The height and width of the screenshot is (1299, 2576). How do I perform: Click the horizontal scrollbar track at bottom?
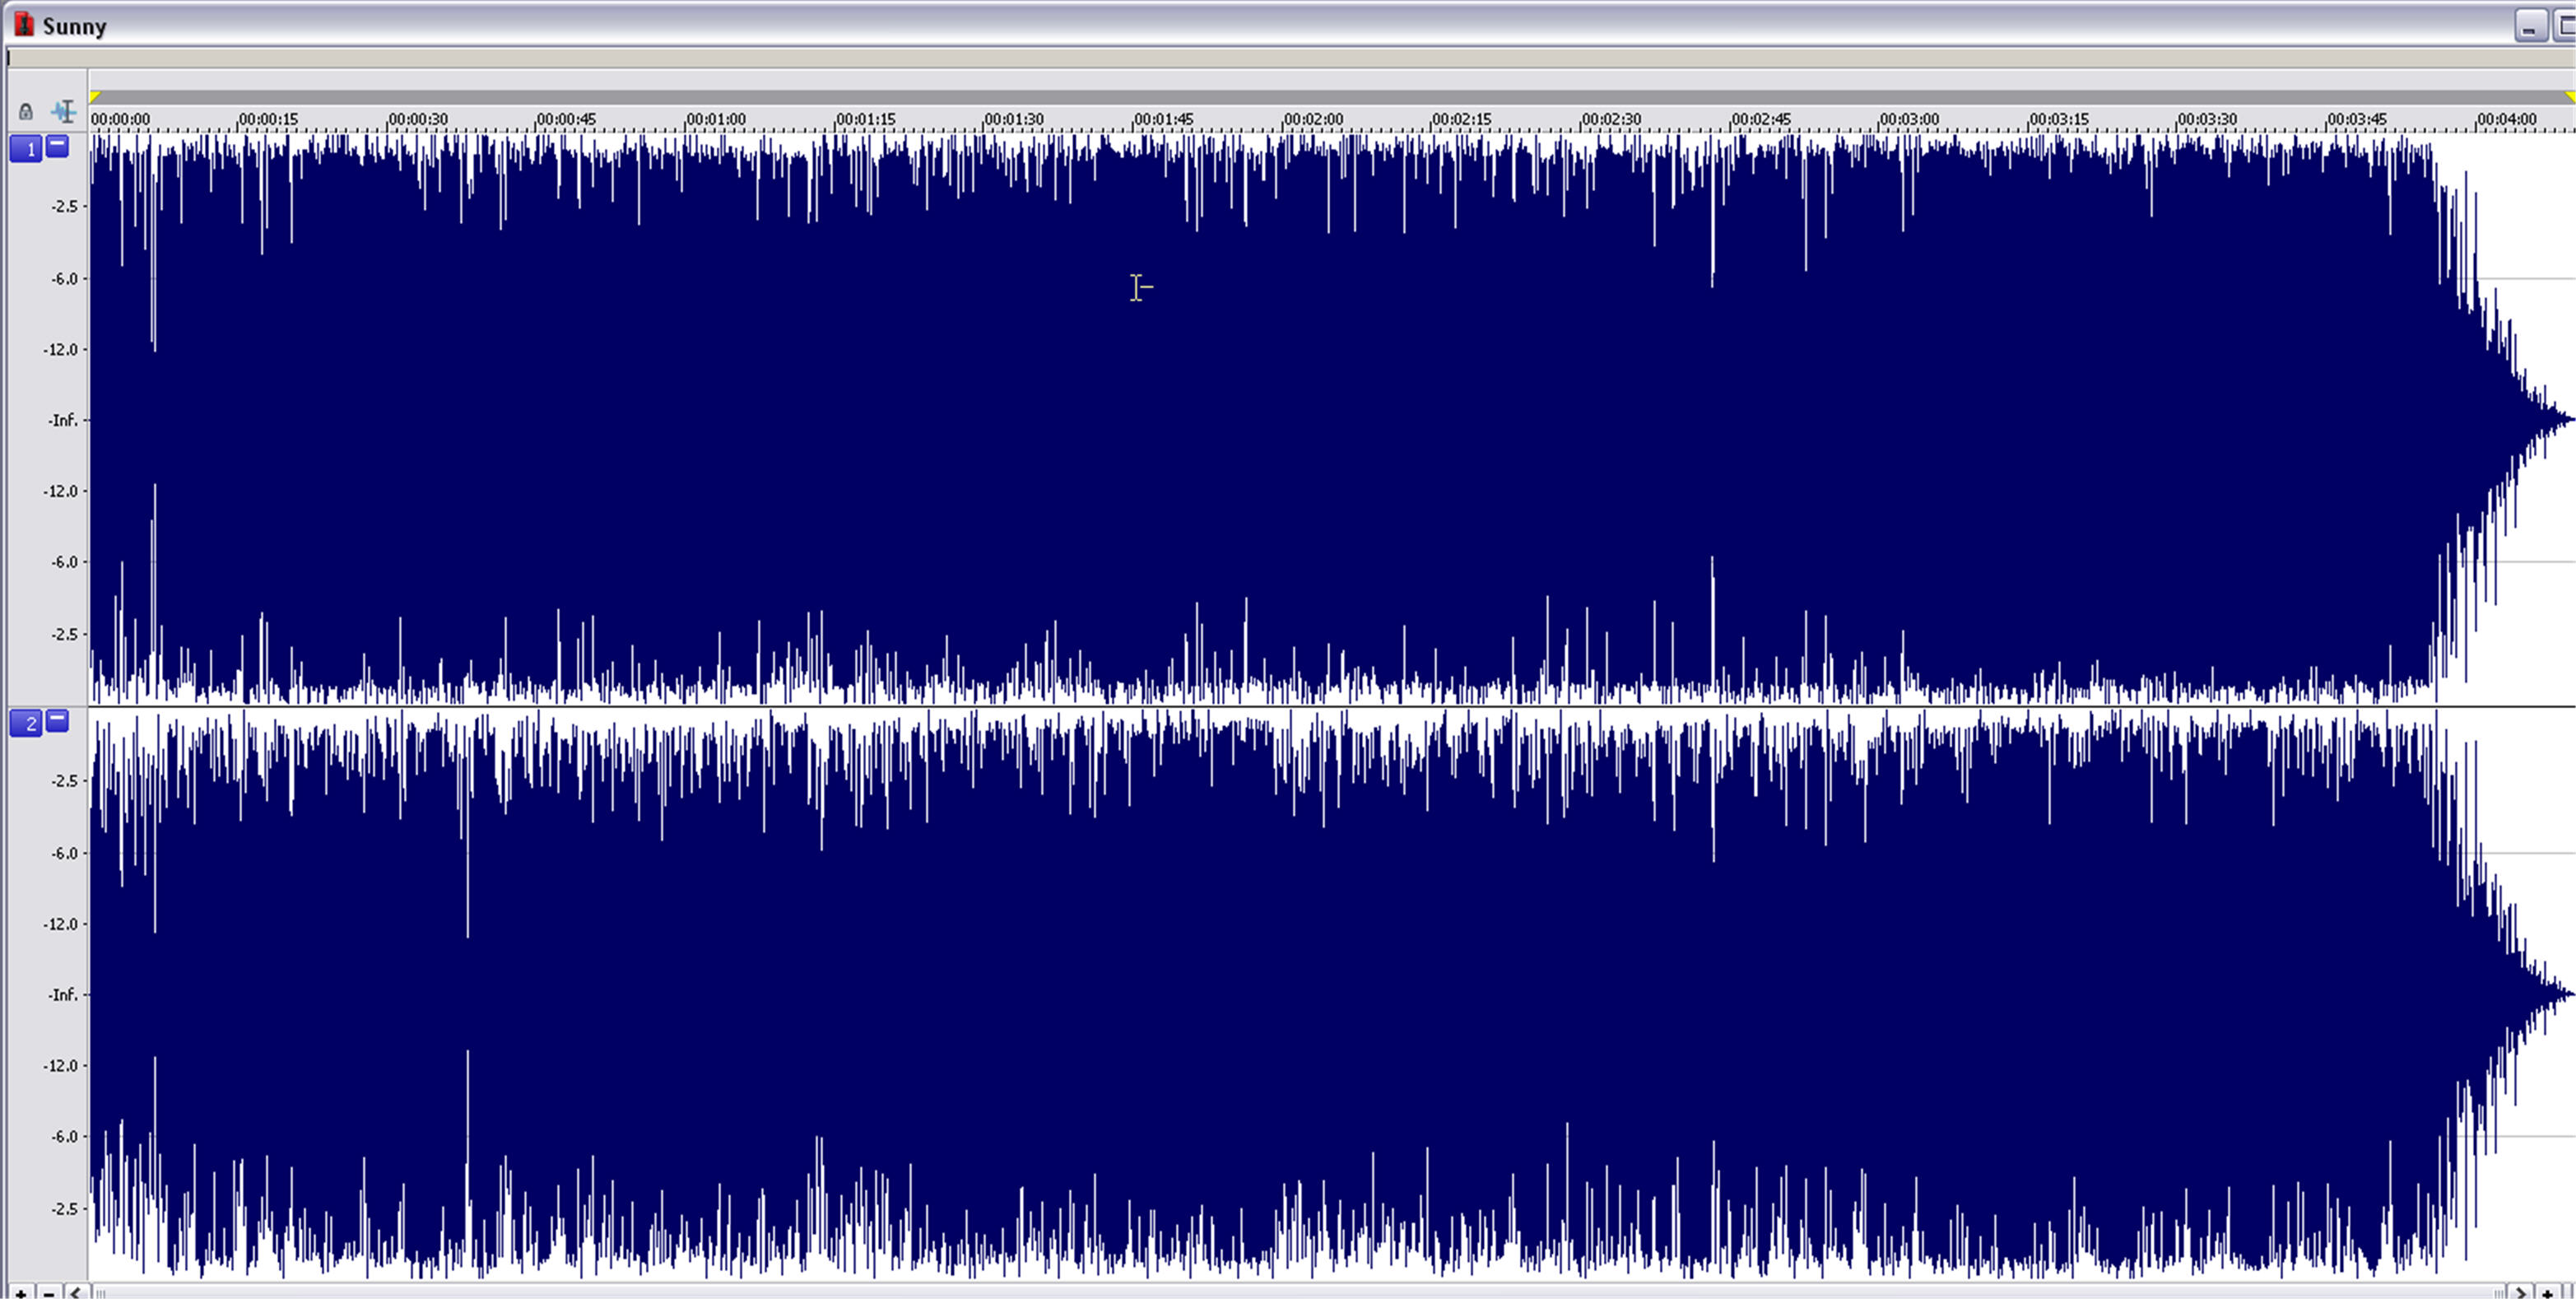1300,1292
